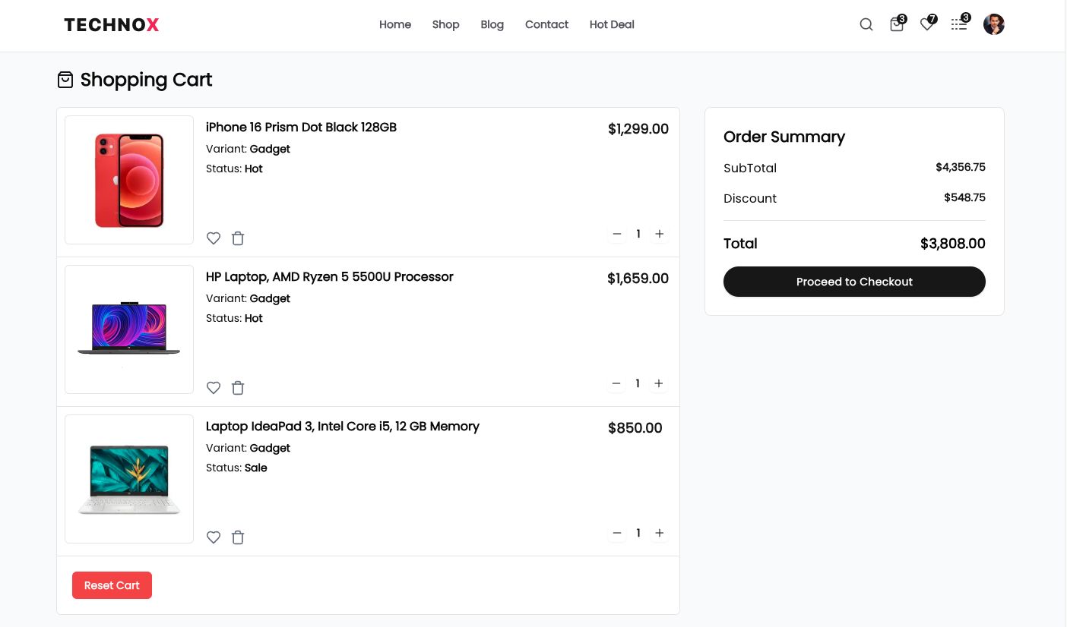This screenshot has height=627, width=1067.
Task: Open the user profile avatar
Action: pyautogui.click(x=994, y=24)
